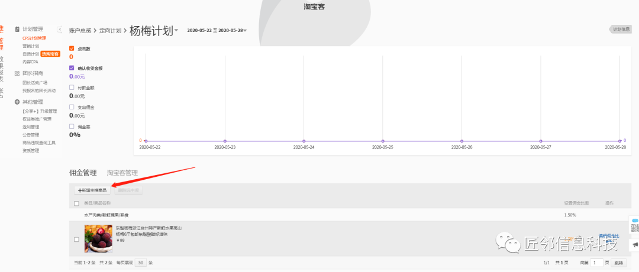The width and height of the screenshot is (639, 272).
Task: Tick the 佣金率 checkbox
Action: click(x=72, y=127)
